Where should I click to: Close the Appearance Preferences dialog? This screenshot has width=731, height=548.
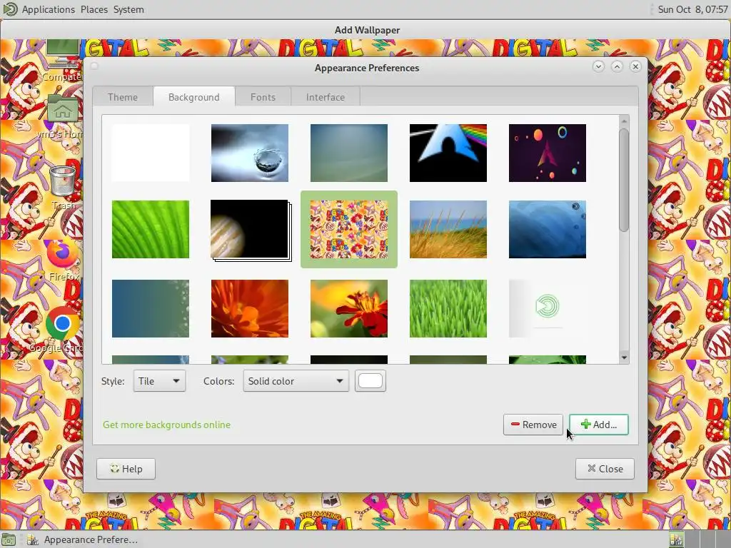click(605, 469)
